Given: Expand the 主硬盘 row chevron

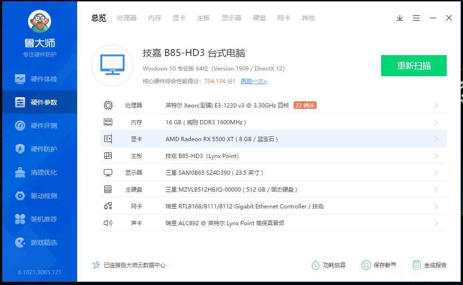Looking at the screenshot, I should pyautogui.click(x=436, y=190).
